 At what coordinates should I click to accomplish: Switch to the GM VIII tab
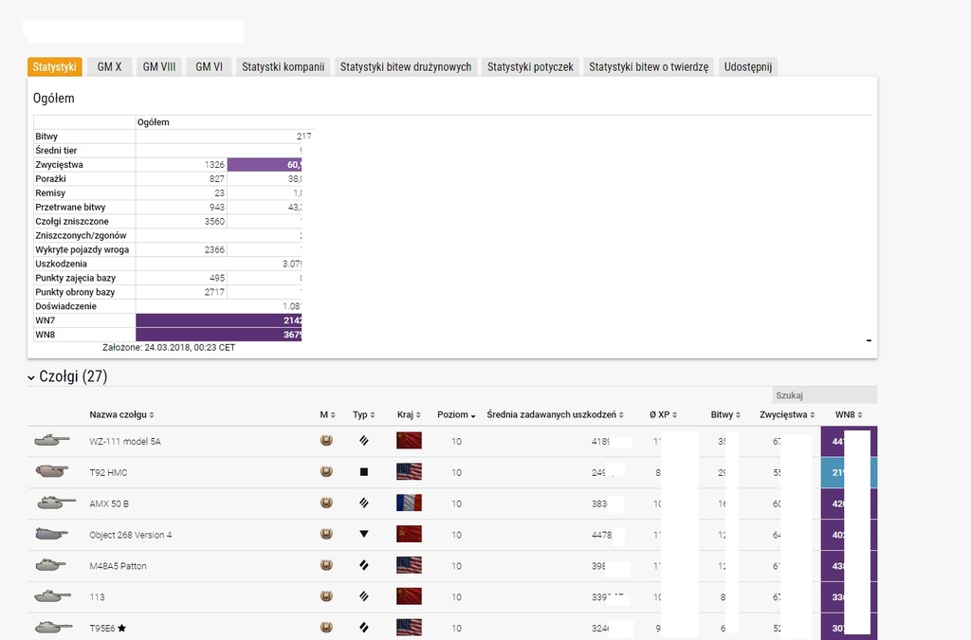pyautogui.click(x=159, y=67)
